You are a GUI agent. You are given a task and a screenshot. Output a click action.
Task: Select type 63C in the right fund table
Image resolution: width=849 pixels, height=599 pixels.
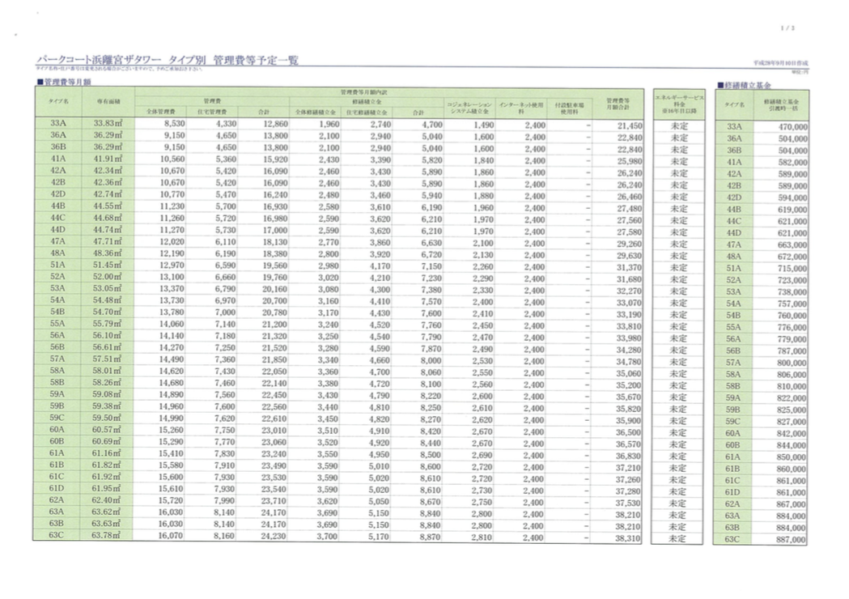coord(734,539)
